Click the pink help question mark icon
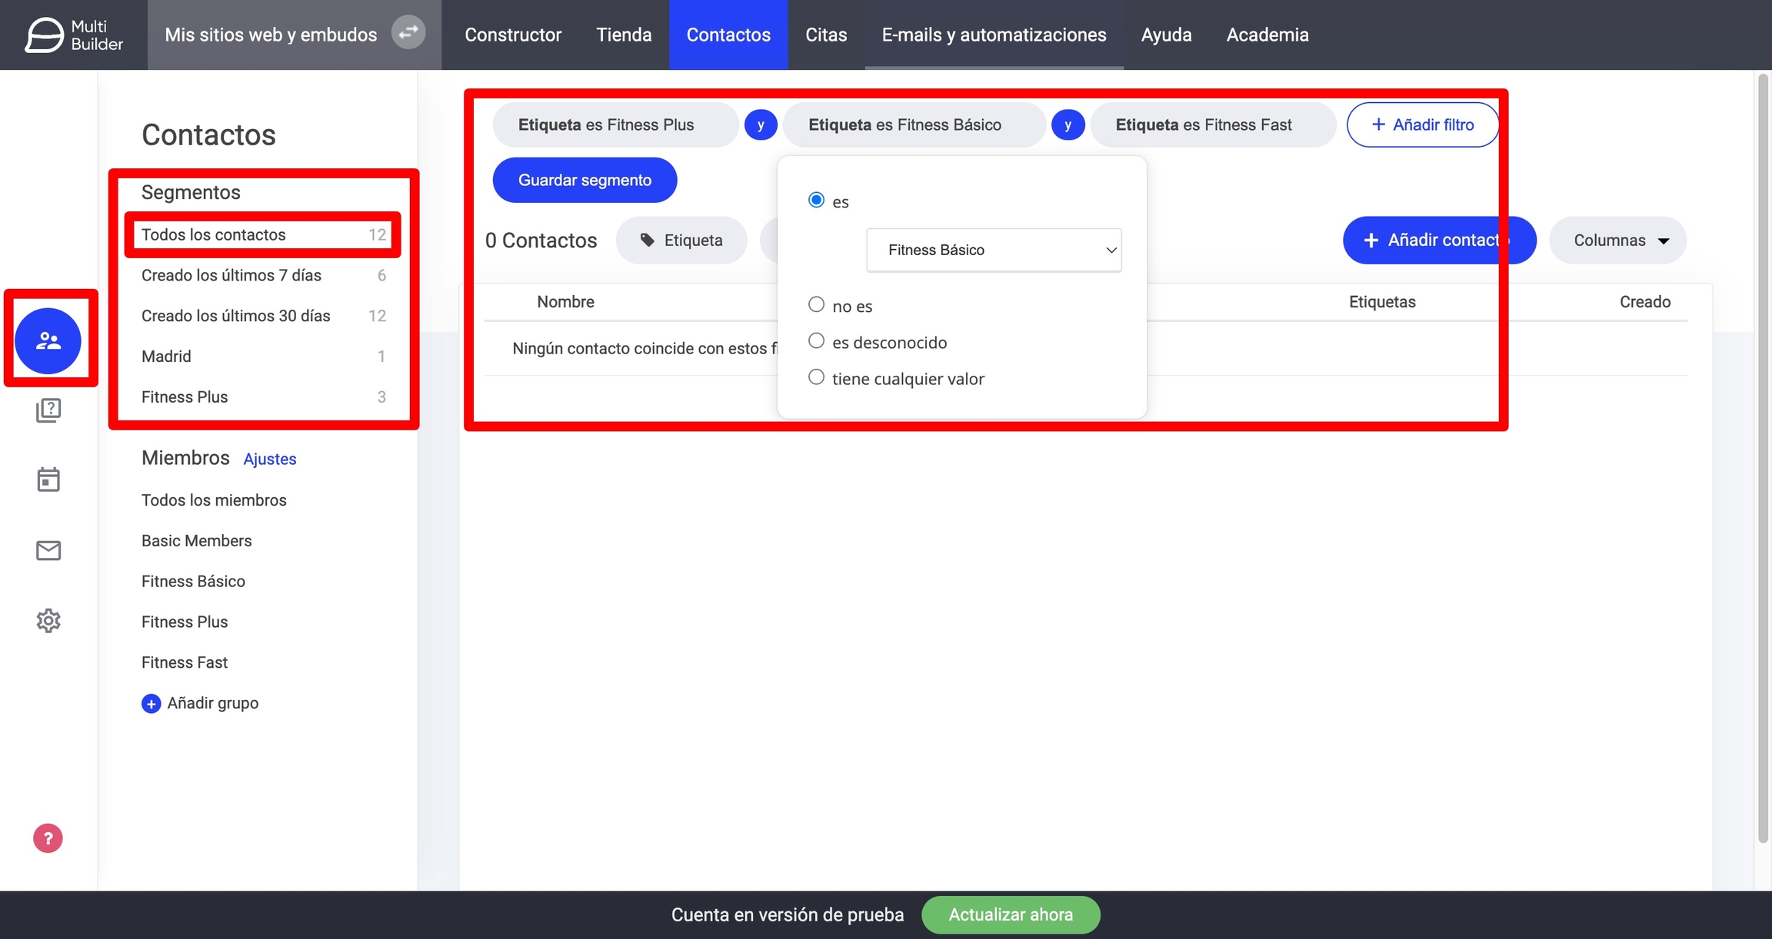Viewport: 1772px width, 939px height. coord(48,838)
